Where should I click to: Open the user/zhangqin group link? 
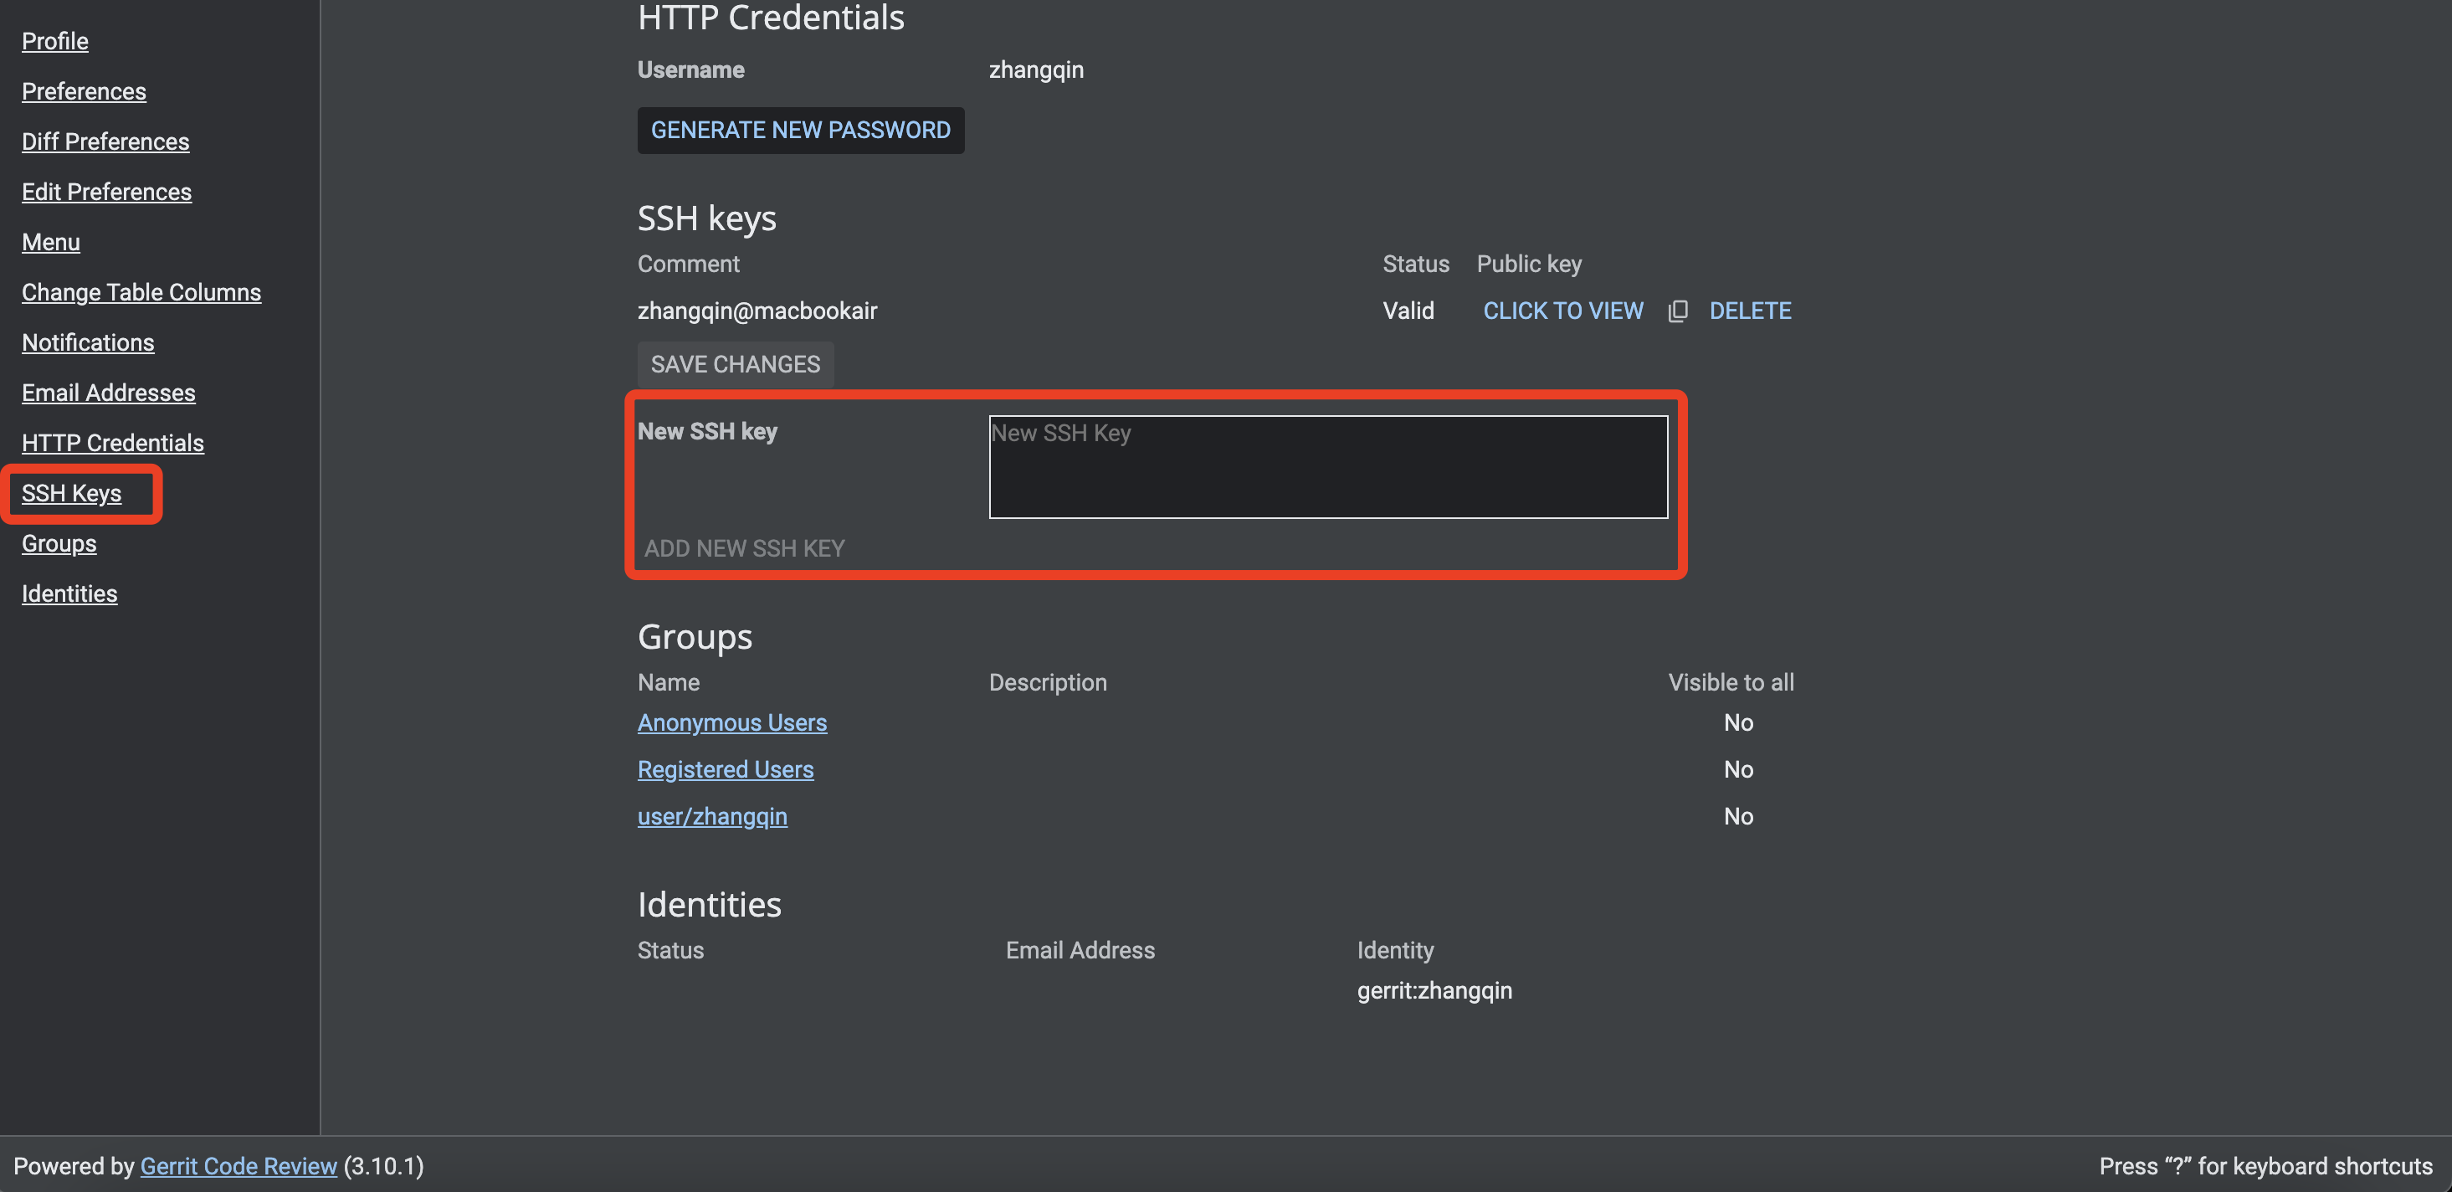711,816
